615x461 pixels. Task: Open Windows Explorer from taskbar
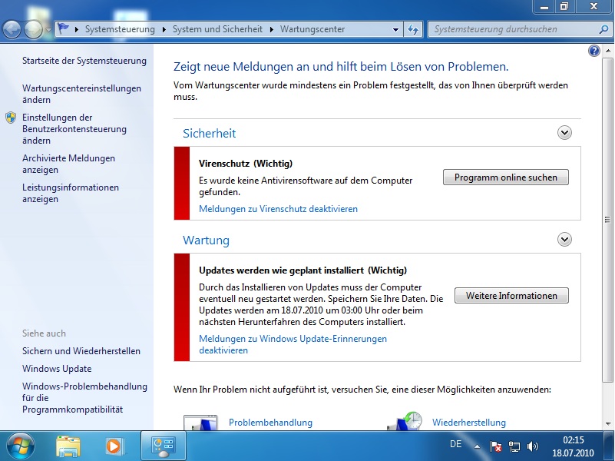coord(68,445)
